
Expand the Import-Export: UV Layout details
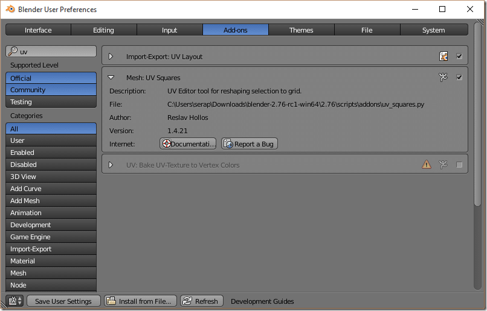(111, 57)
